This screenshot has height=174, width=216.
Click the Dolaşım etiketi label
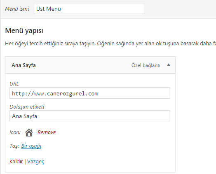tap(27, 107)
